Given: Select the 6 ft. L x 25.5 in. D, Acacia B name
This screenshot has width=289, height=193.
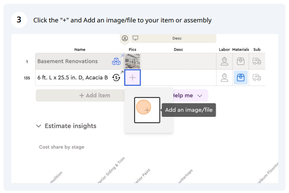Looking at the screenshot, I should pos(73,78).
